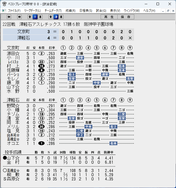The height and width of the screenshot is (188, 176).
Task: Click the left arrow previous game button
Action: point(9,17)
